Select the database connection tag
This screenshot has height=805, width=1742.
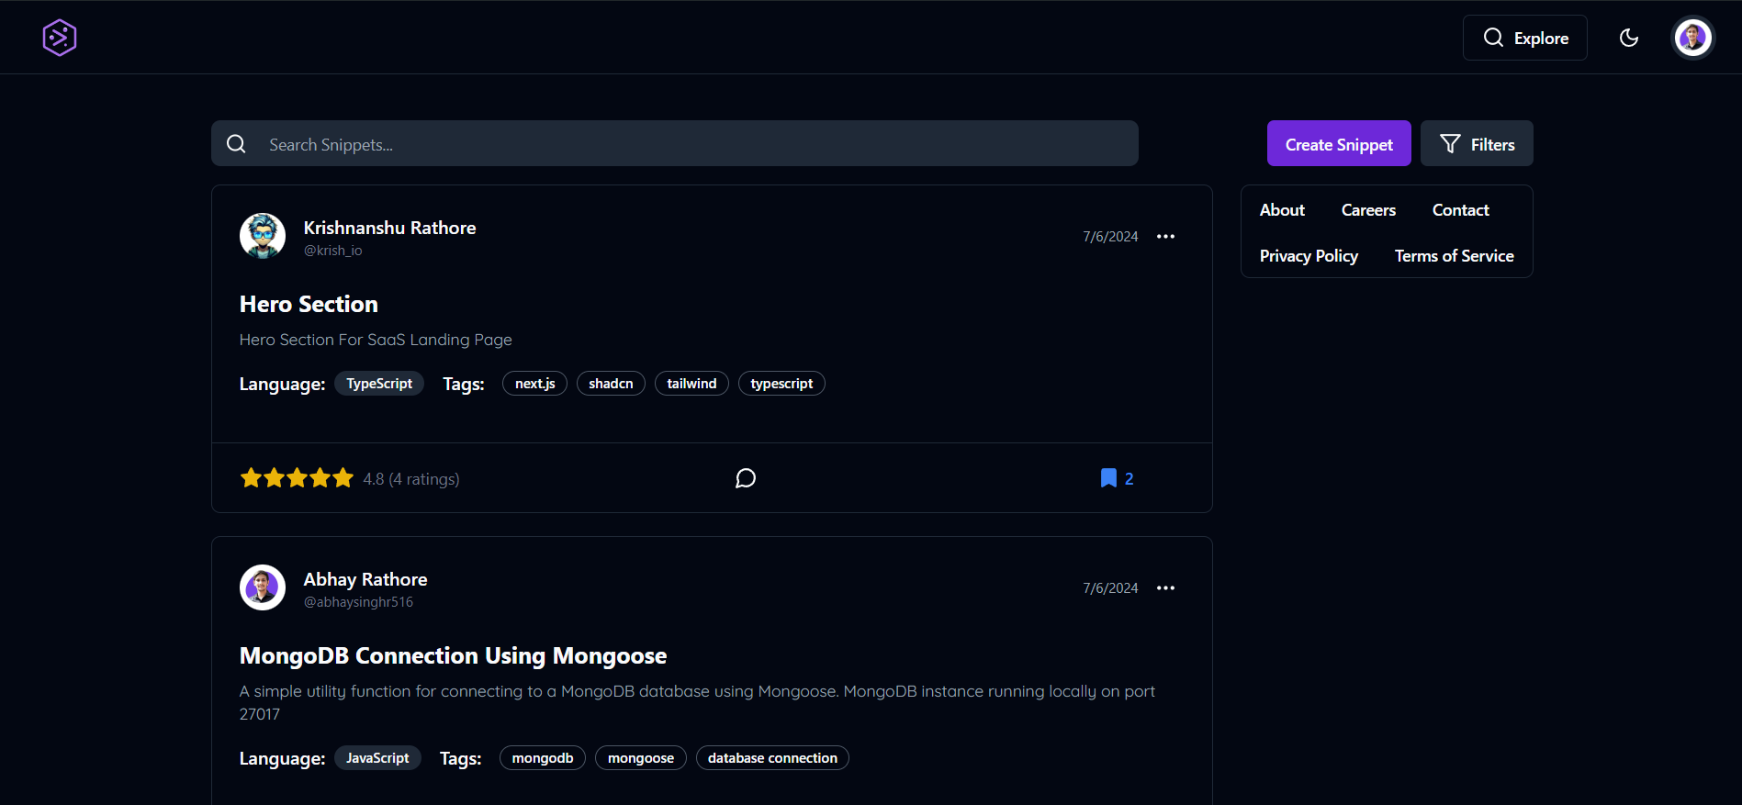pos(772,758)
